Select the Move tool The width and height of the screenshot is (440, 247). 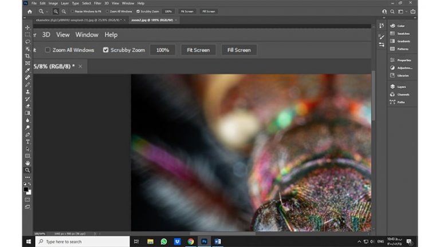27,27
